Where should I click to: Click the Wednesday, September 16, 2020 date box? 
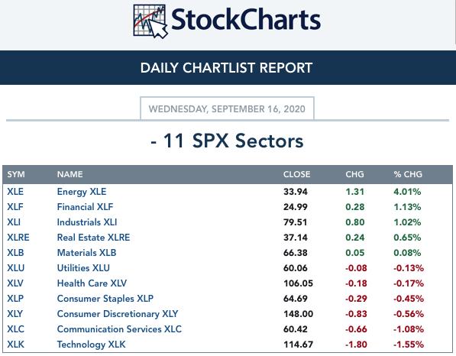coord(227,108)
